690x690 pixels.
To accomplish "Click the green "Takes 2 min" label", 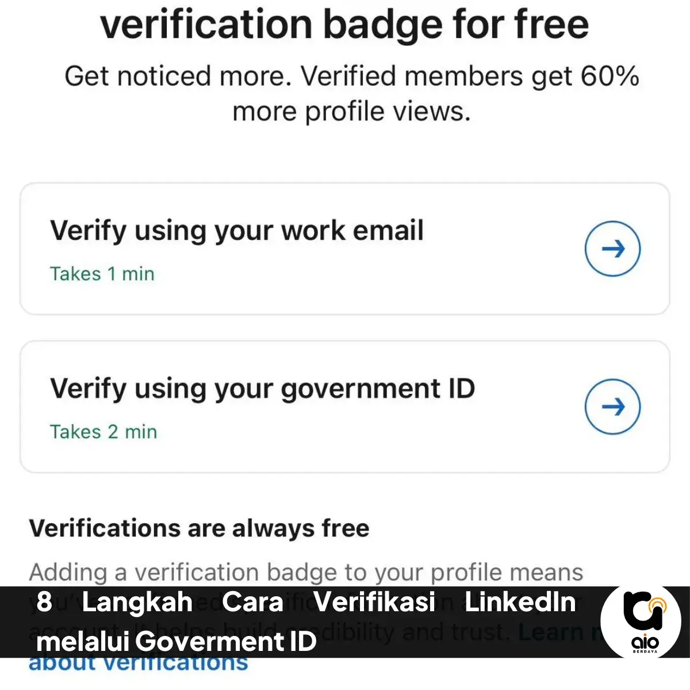I will coord(103,432).
